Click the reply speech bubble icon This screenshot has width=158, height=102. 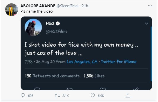tap(23, 95)
